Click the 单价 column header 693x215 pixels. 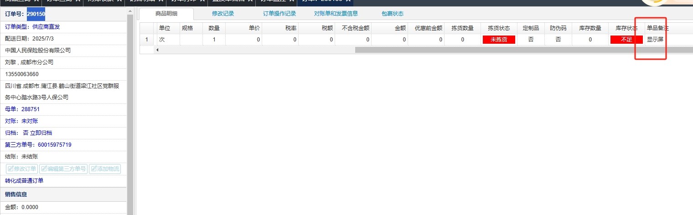[x=244, y=28]
